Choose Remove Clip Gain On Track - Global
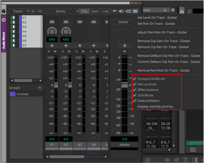This screenshot has width=204, height=163. (164, 41)
